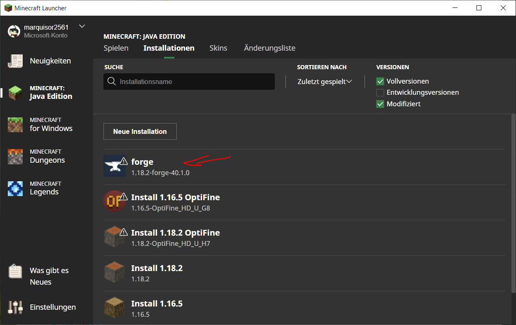Switch to the Spielen tab
The image size is (516, 325).
(x=116, y=48)
